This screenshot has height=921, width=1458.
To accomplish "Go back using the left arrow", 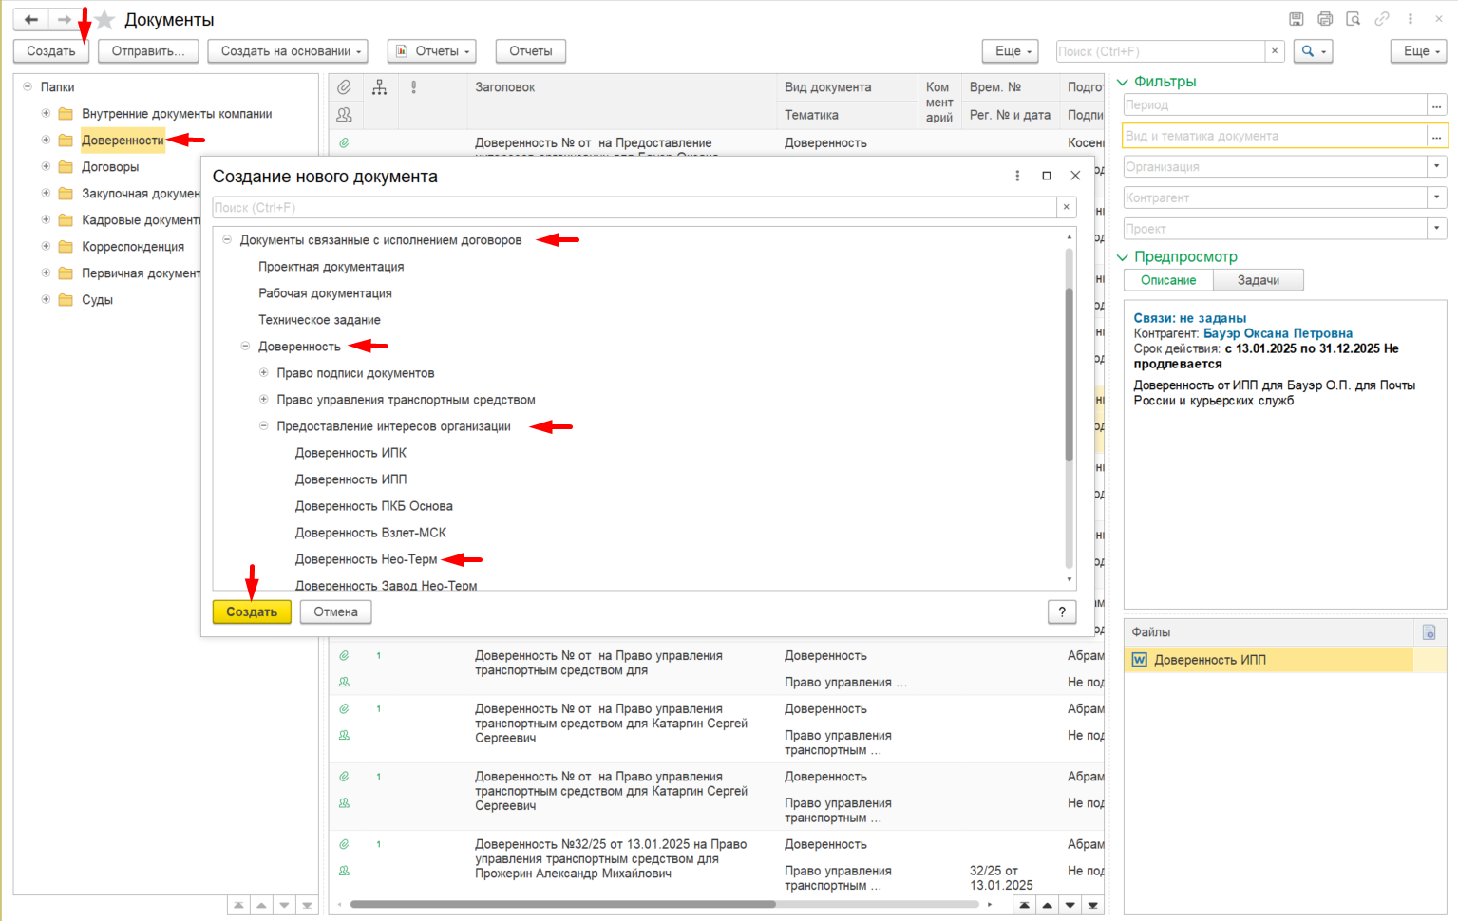I will click(x=31, y=19).
